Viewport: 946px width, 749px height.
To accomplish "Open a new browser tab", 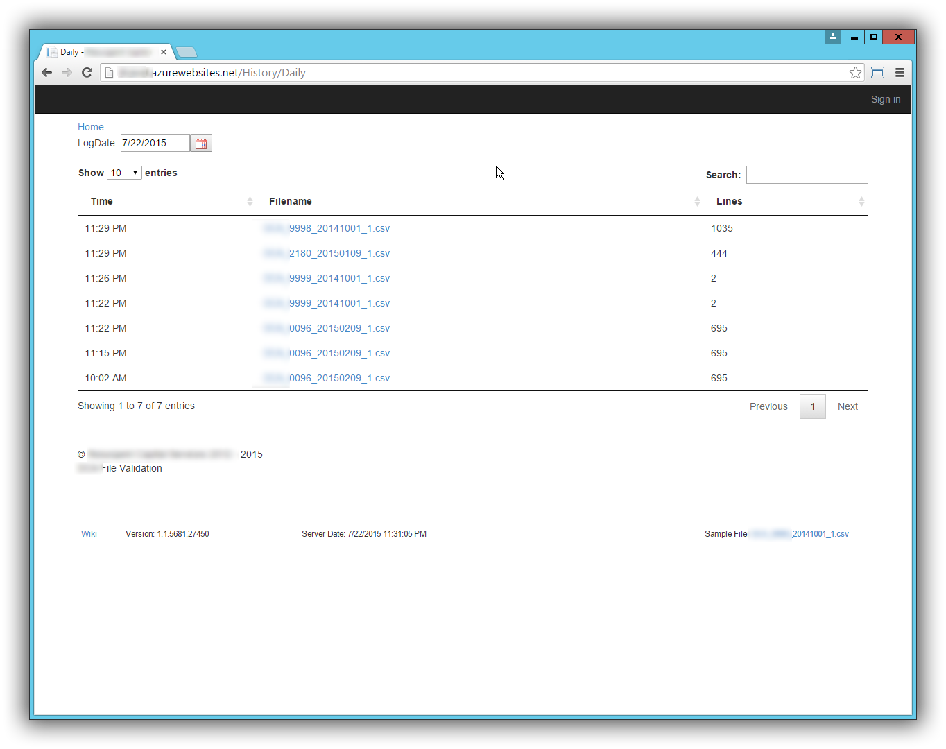I will (x=187, y=52).
